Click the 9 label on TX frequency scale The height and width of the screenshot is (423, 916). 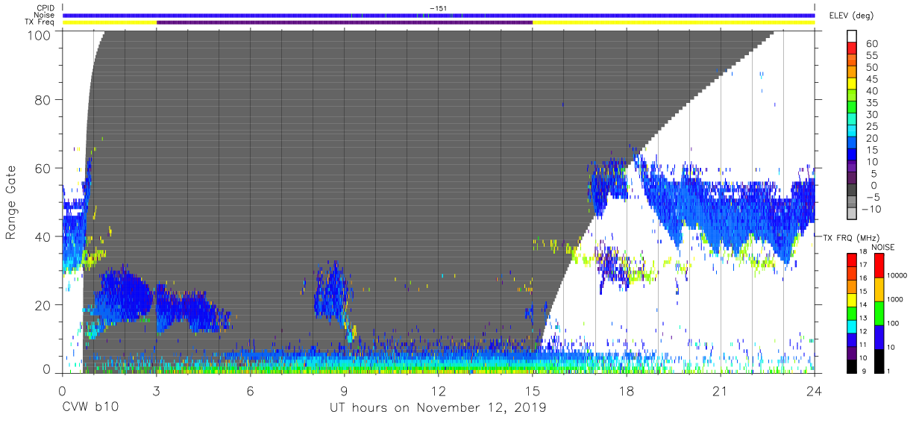865,372
